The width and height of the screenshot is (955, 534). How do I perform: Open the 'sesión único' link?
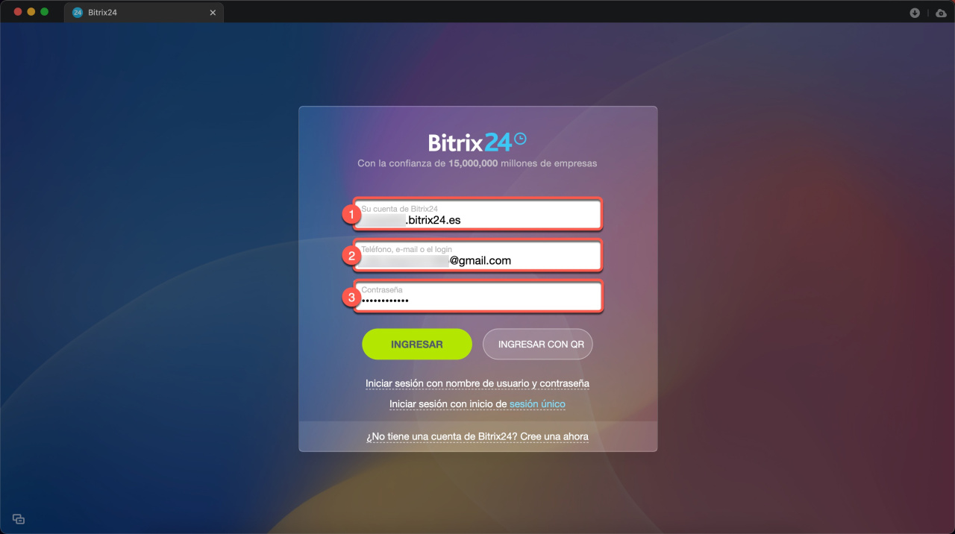(537, 404)
